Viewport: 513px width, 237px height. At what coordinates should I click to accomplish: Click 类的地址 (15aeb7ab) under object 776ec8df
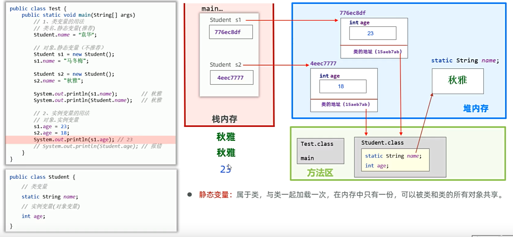(377, 52)
